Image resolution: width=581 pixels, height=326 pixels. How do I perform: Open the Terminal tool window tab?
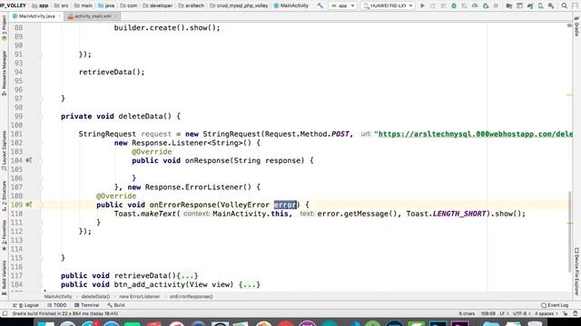tap(86, 305)
